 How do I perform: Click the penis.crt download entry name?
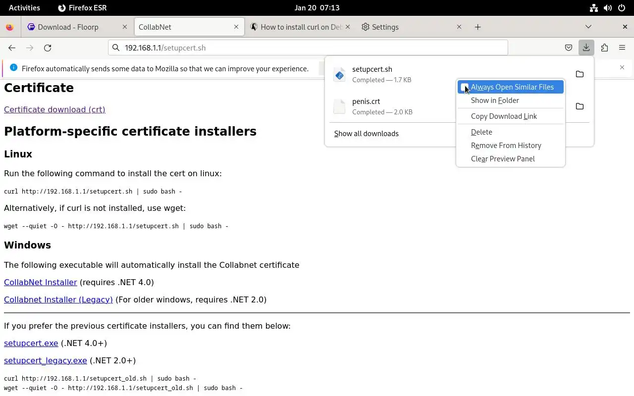pos(366,101)
